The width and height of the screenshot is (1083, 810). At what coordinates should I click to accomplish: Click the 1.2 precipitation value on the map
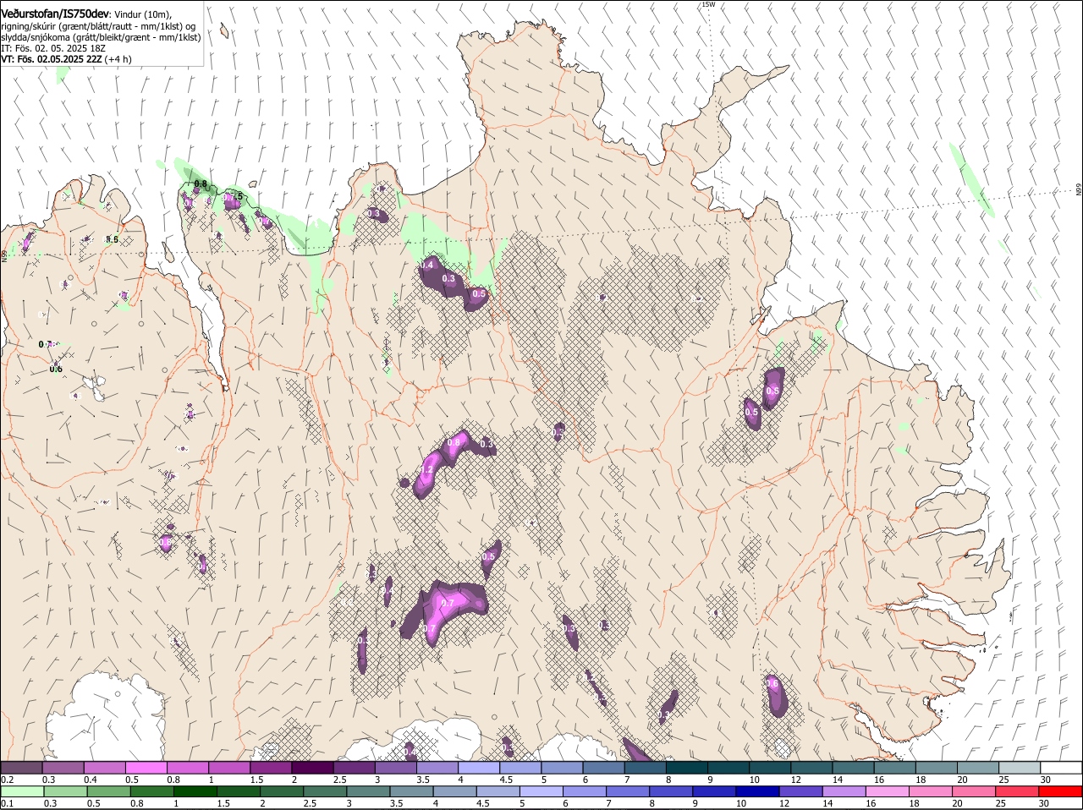427,470
